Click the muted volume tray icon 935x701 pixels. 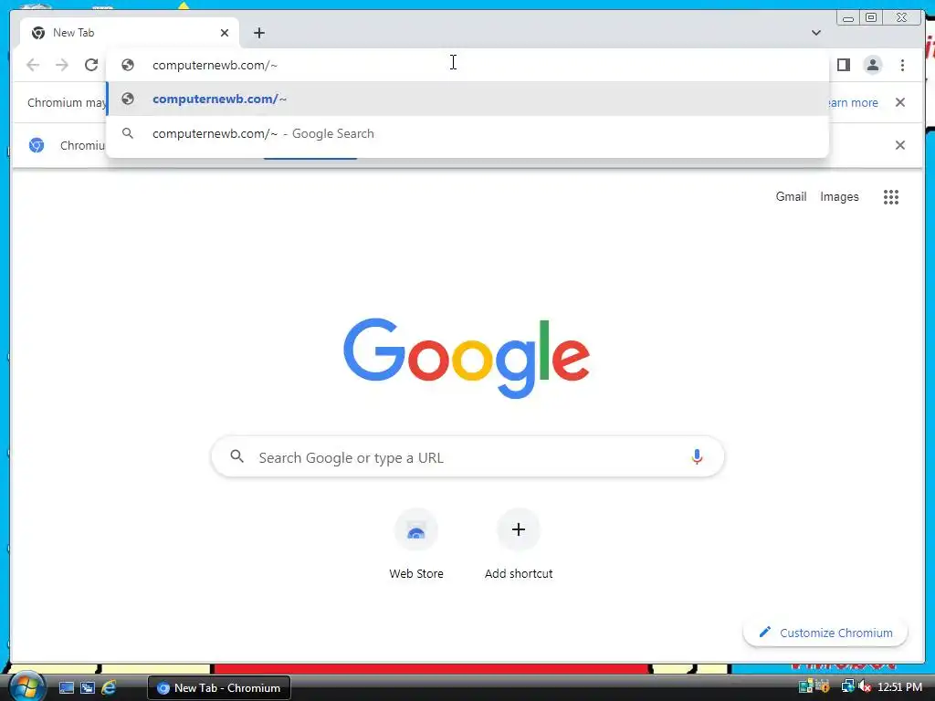tap(865, 687)
